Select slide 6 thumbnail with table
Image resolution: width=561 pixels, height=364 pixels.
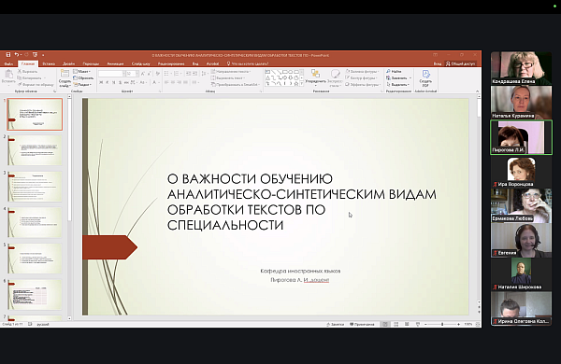pyautogui.click(x=35, y=295)
